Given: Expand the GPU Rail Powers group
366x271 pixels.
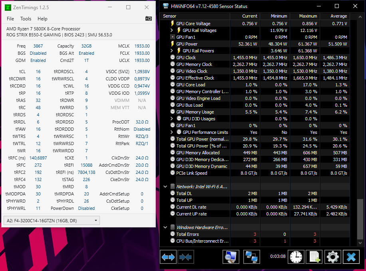Looking at the screenshot, I should [x=172, y=51].
